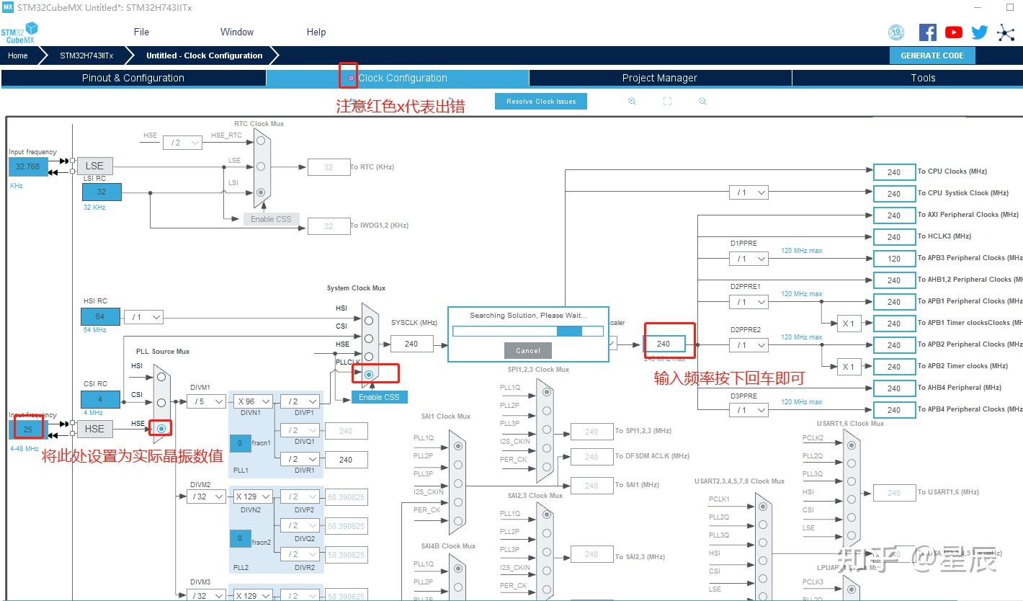Viewport: 1023px width, 601px height.
Task: Click the LSE oscillator block
Action: pos(94,166)
